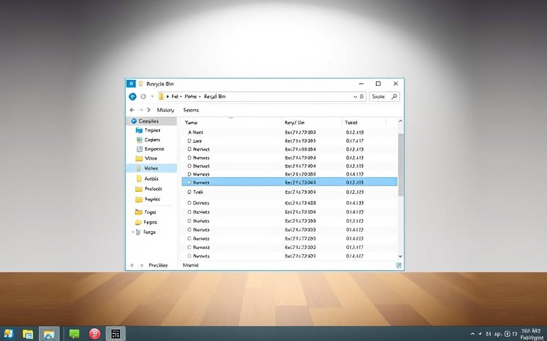Select highlighted Welwe folder in sidebar

coord(151,168)
